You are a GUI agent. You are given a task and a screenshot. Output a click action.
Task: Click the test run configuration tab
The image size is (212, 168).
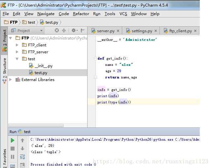click(x=24, y=131)
